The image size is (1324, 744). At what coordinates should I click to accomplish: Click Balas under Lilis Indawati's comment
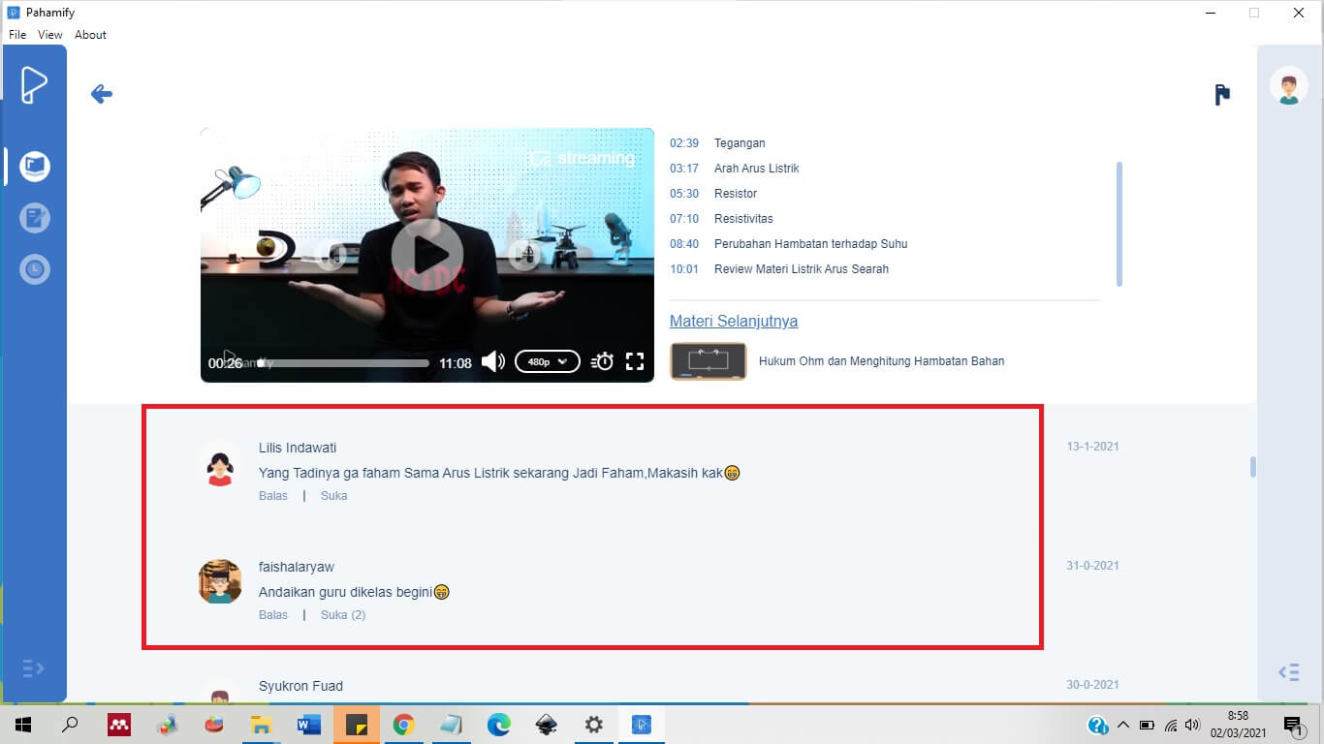click(273, 496)
